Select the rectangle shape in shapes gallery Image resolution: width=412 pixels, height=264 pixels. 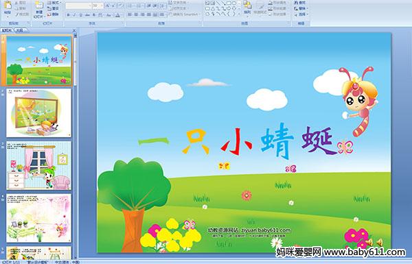[x=229, y=3]
